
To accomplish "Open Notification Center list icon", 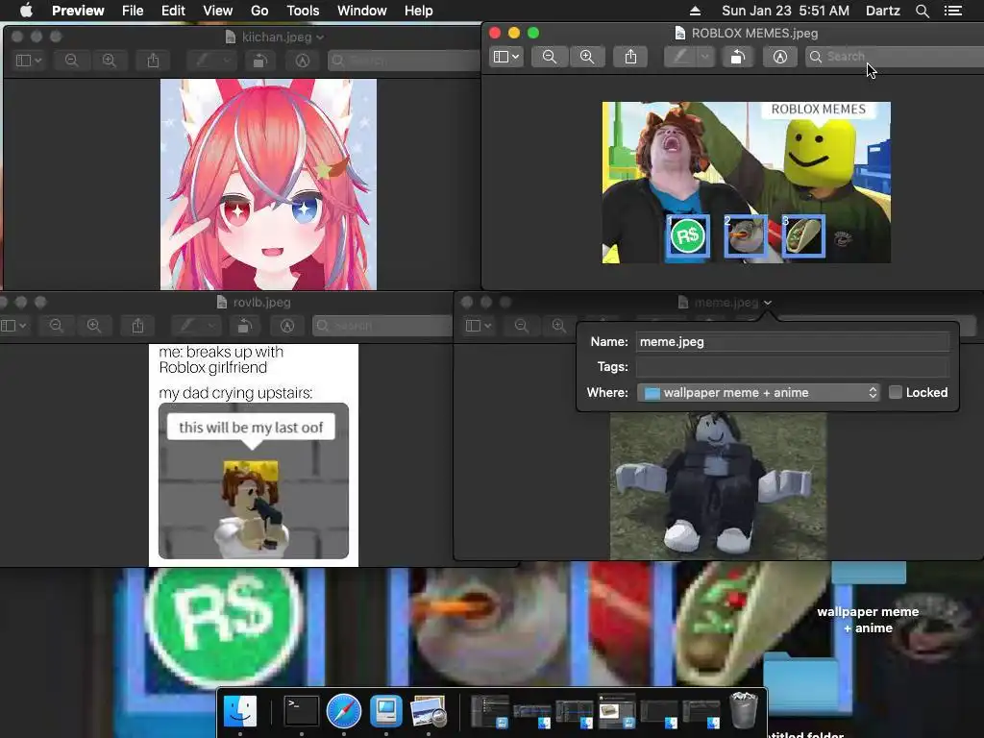I will (x=952, y=11).
